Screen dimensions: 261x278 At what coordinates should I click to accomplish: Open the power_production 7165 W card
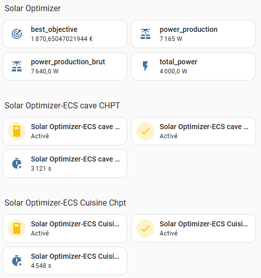click(194, 34)
